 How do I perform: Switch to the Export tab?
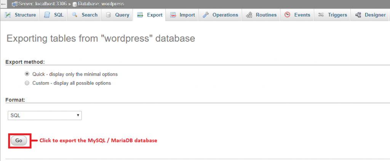(x=150, y=15)
